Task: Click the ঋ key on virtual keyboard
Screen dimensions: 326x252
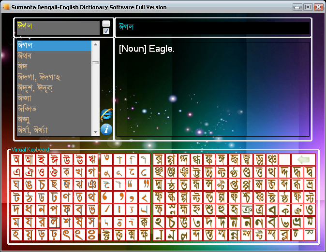Action: pyautogui.click(x=92, y=160)
